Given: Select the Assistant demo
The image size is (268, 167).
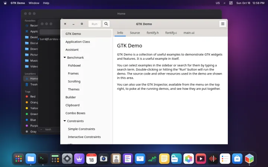Looking at the screenshot, I should (x=86, y=50).
